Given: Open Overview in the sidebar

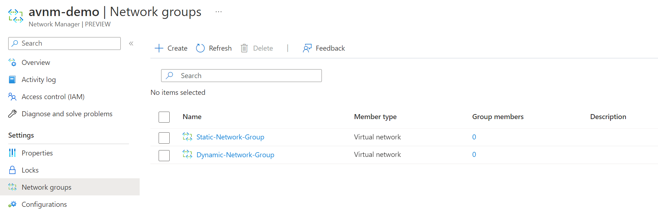Looking at the screenshot, I should (x=36, y=62).
